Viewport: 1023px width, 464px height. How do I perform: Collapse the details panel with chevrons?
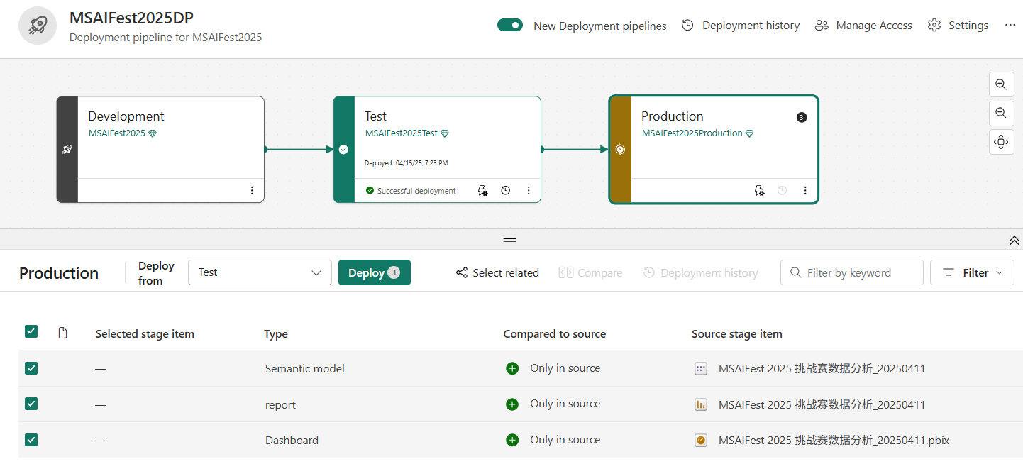click(x=1014, y=241)
